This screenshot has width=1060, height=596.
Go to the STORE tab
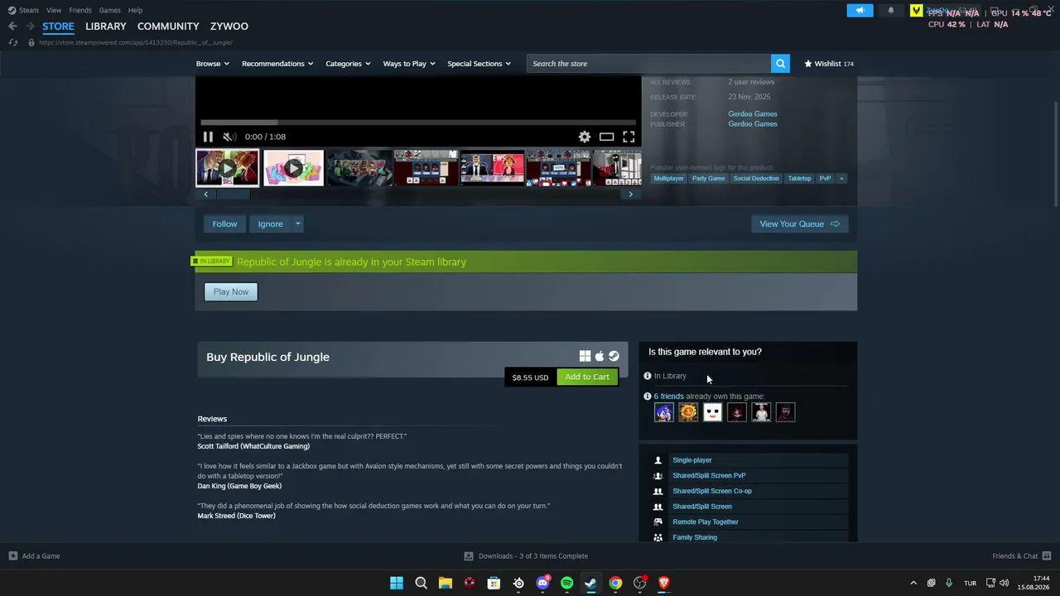point(58,26)
